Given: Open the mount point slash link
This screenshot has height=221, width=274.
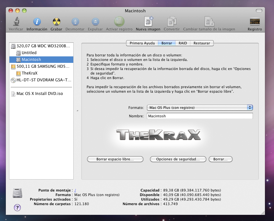Looking at the screenshot, I should coord(75,190).
